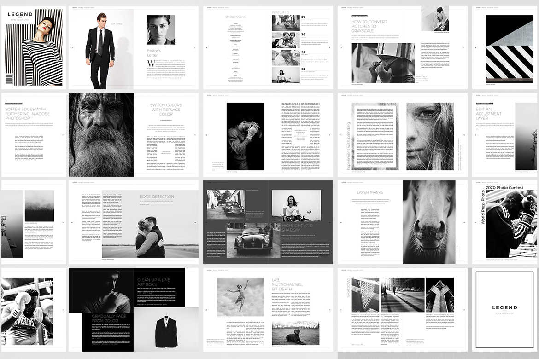Select the Editor's Letter spread
The image size is (539, 359).
(x=134, y=47)
